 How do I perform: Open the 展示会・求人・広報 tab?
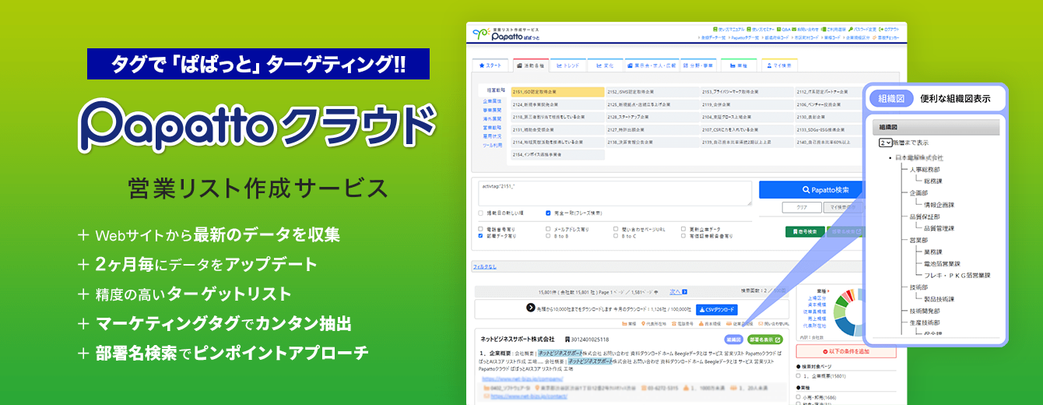651,65
